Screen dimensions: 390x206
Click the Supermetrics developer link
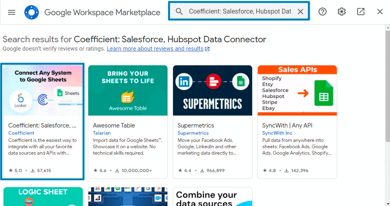coord(193,133)
